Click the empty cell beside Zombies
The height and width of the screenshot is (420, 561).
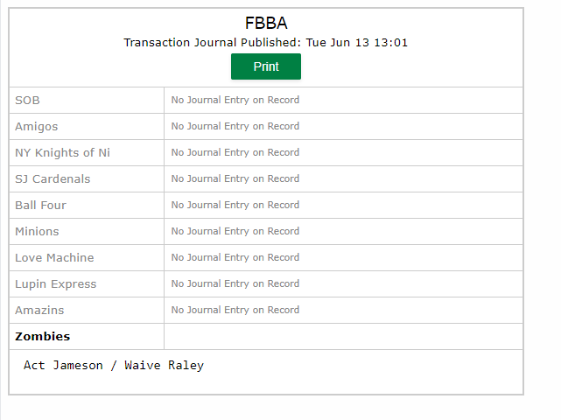[x=343, y=336]
